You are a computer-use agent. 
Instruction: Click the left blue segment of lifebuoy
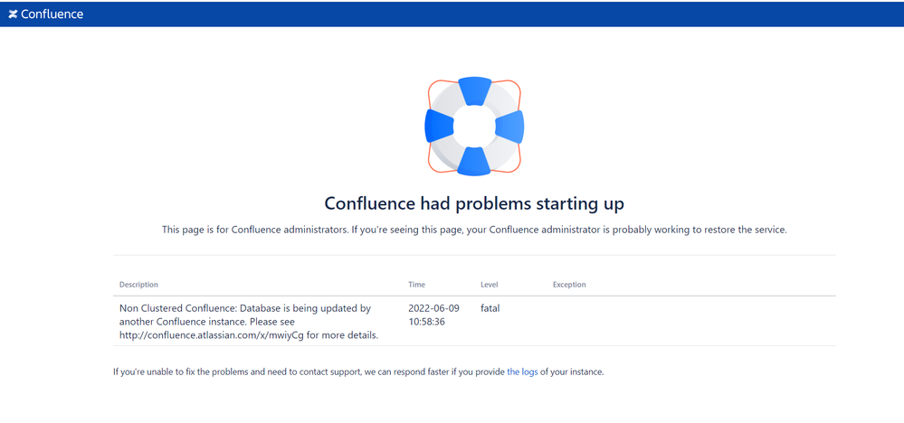pyautogui.click(x=439, y=127)
